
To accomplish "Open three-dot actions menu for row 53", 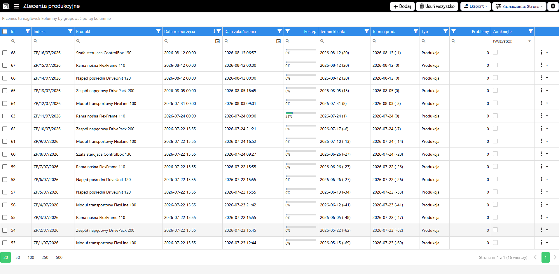I will click(x=541, y=243).
